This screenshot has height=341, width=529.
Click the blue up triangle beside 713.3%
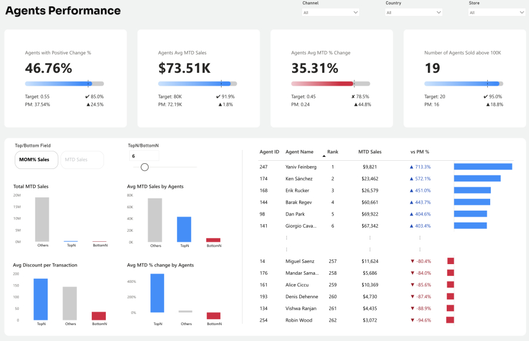412,167
